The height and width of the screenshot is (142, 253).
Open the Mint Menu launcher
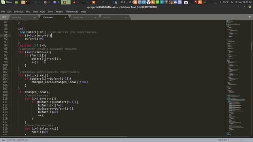(x=6, y=2)
